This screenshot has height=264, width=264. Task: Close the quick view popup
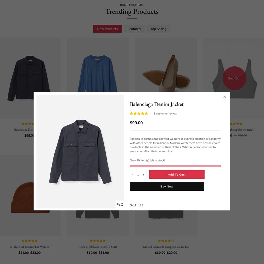coord(224,97)
